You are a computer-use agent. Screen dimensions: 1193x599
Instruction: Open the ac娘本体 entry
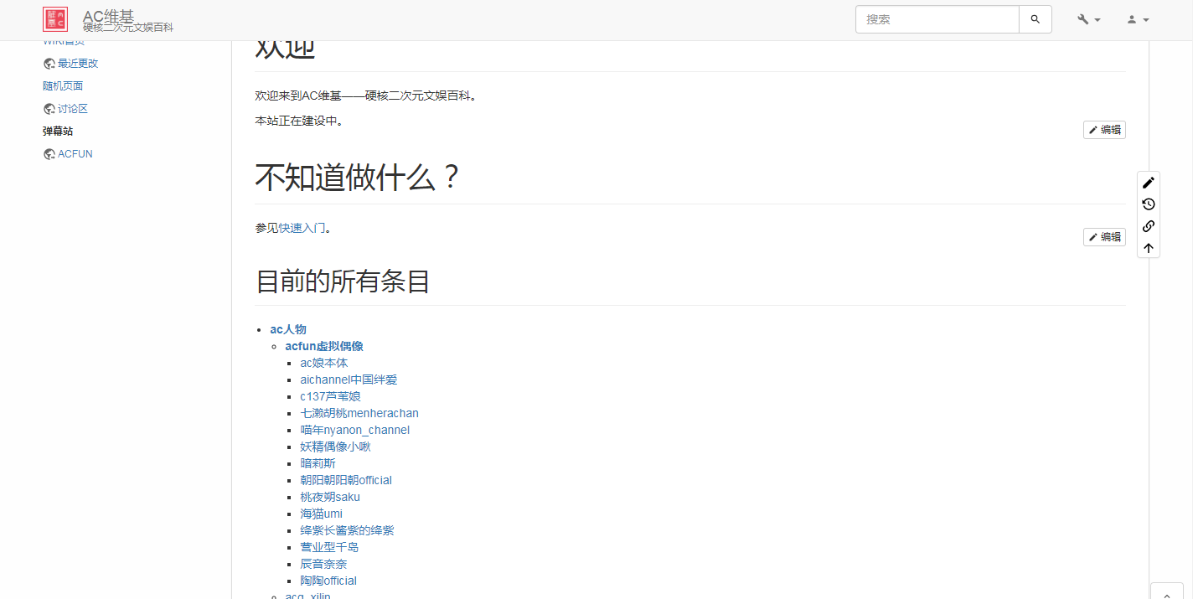pos(324,363)
